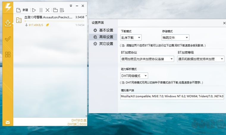Open the mail message icon
Viewport: 226px width, 135px height.
coord(8,122)
